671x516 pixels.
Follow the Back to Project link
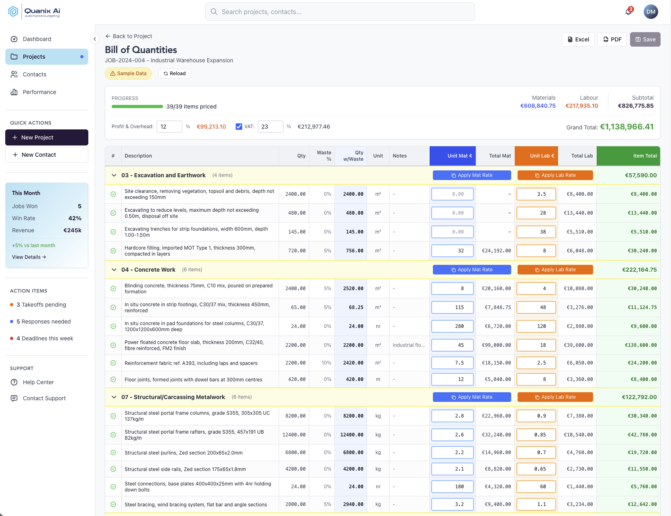coord(128,36)
